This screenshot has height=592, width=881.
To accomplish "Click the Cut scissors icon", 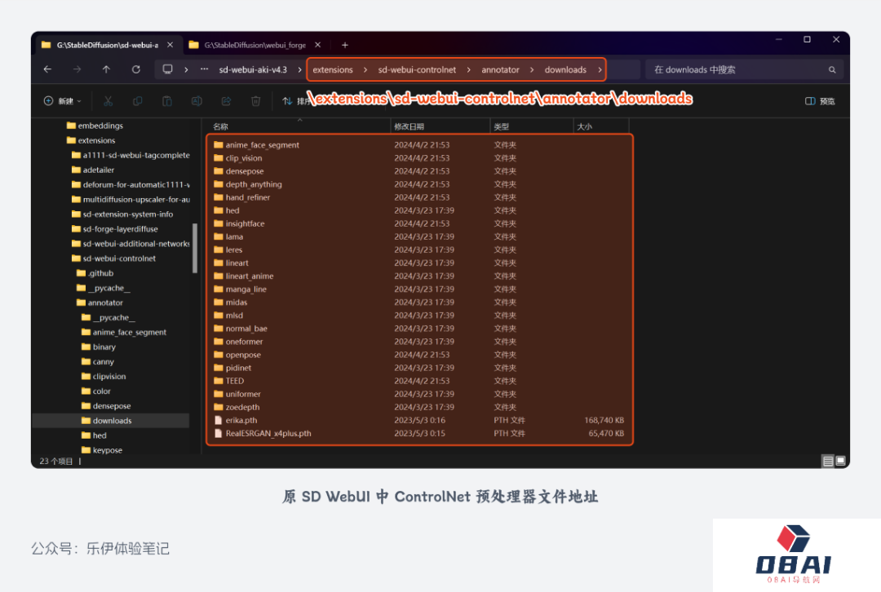I will (108, 101).
